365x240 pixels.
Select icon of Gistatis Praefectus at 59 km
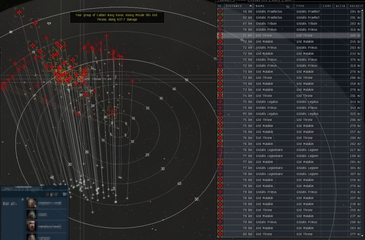click(220, 11)
